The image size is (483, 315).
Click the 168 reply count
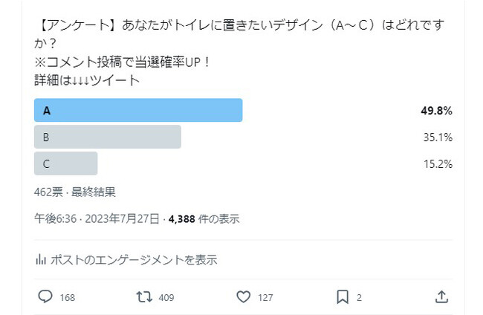click(x=67, y=298)
